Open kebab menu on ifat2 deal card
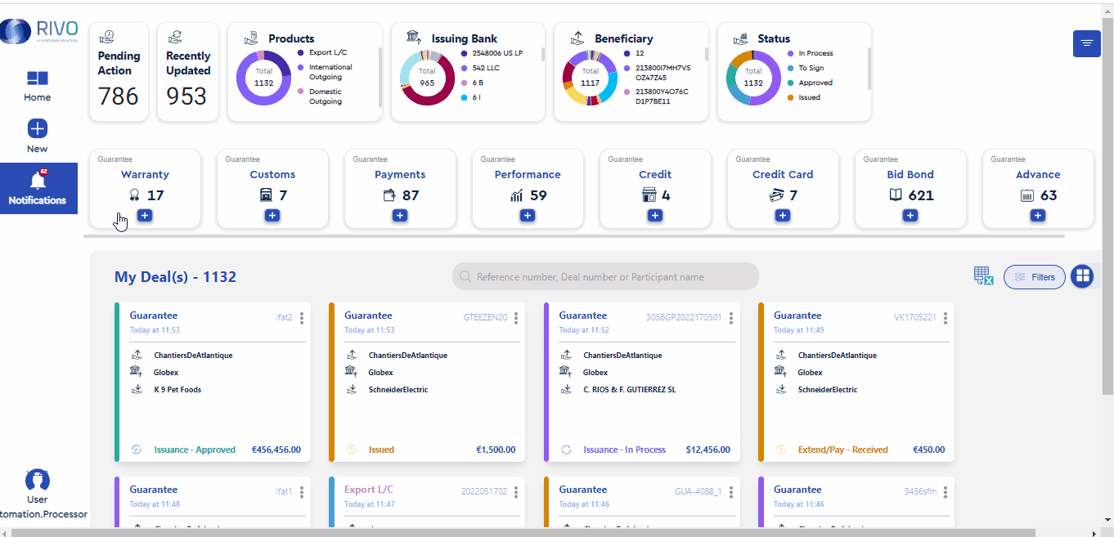This screenshot has height=537, width=1114. (x=302, y=318)
